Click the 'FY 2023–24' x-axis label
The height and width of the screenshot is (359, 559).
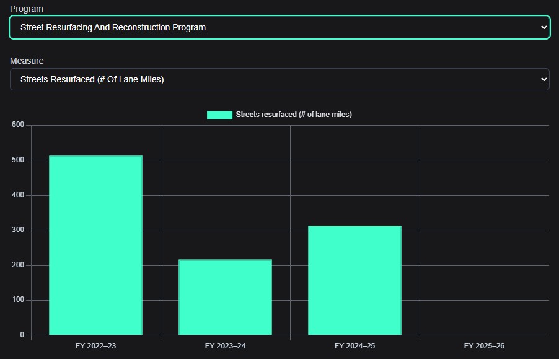click(225, 345)
